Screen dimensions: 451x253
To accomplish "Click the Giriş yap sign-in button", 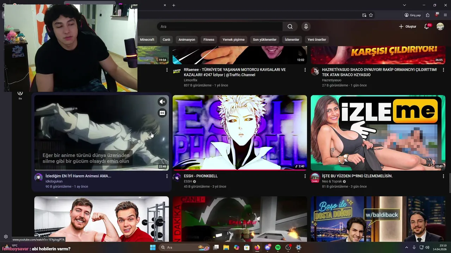I will pos(413,15).
